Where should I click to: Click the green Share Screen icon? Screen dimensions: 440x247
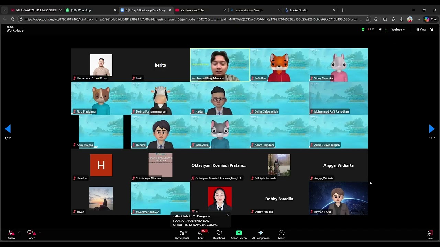pyautogui.click(x=239, y=233)
